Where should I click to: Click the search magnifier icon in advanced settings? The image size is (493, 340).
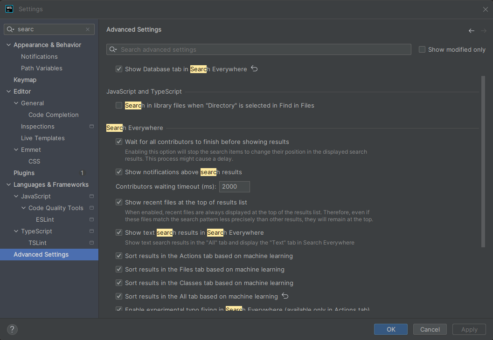(x=113, y=50)
